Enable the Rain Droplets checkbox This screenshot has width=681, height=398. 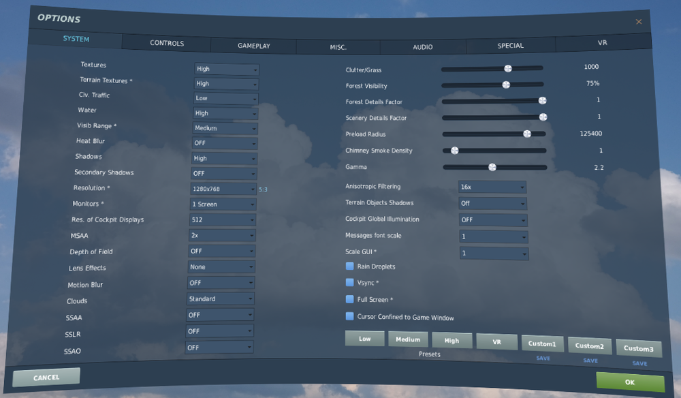pyautogui.click(x=349, y=266)
